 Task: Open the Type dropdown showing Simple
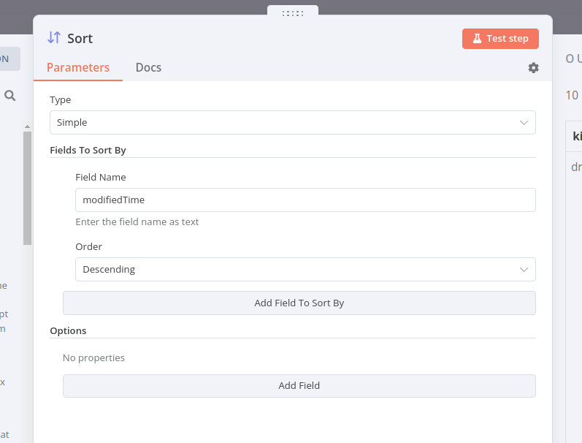coord(292,123)
